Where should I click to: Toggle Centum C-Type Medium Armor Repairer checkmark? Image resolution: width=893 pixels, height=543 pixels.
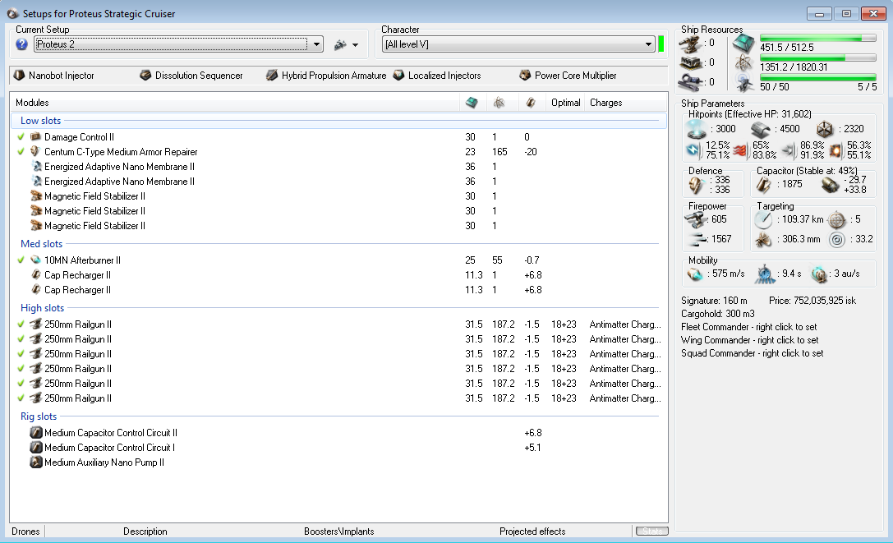(21, 151)
